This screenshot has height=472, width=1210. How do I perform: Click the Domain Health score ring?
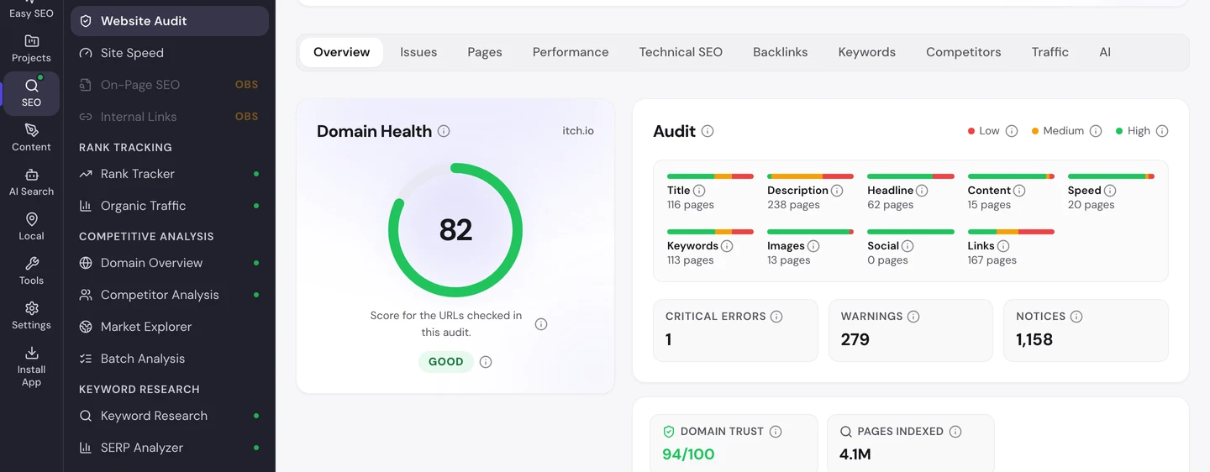[x=455, y=230]
